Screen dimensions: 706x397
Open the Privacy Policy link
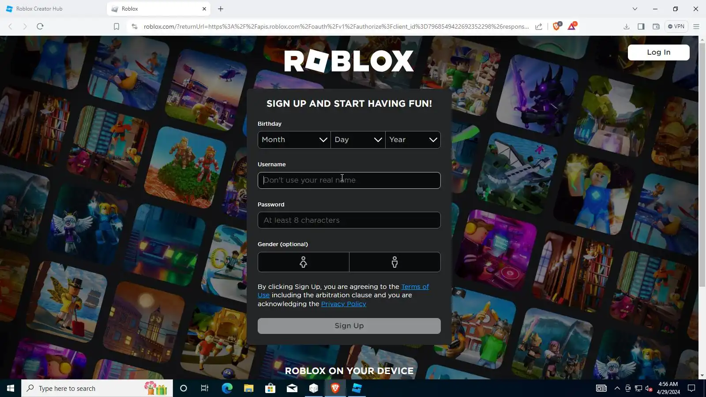tap(344, 304)
